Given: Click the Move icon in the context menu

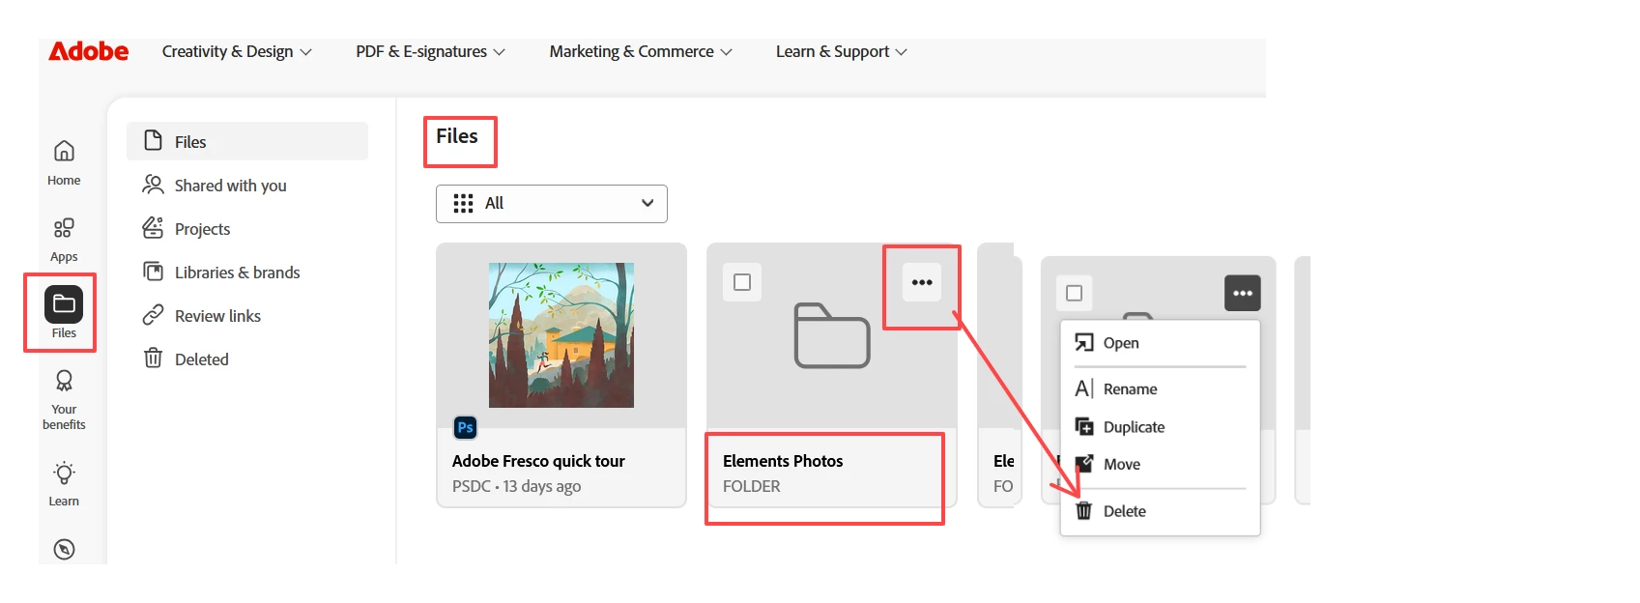Looking at the screenshot, I should pyautogui.click(x=1084, y=464).
